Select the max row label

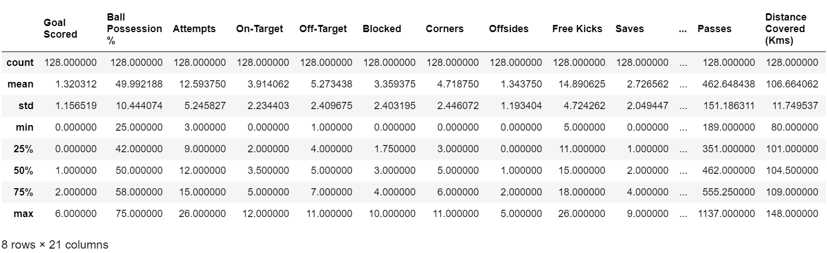[x=24, y=213]
